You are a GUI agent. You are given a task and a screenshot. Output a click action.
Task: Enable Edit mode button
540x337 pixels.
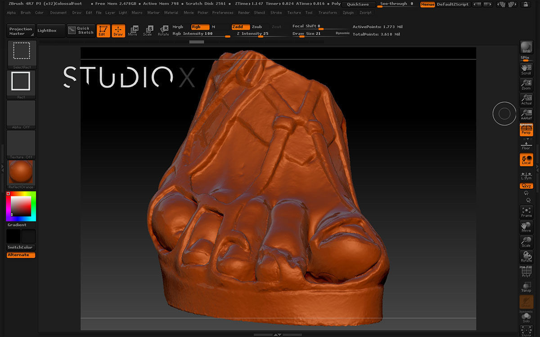tap(103, 31)
